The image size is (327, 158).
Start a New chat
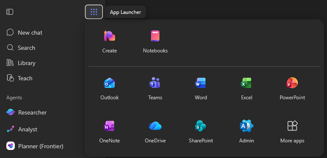tap(25, 33)
